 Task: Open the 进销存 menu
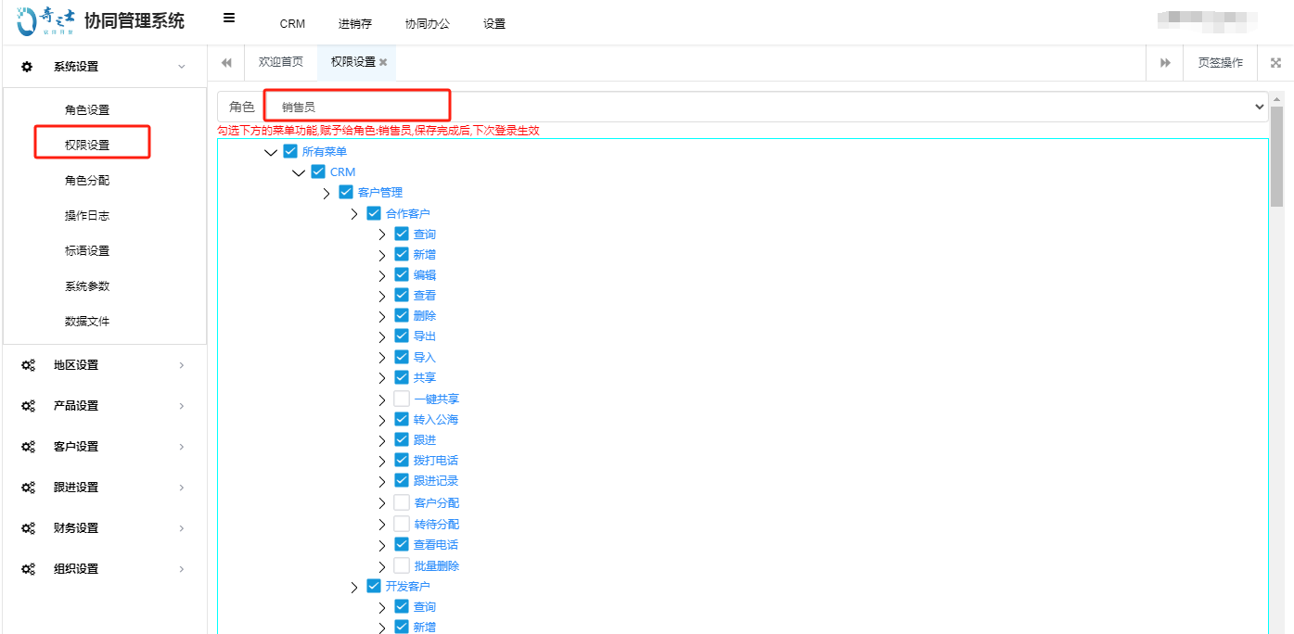[x=355, y=23]
